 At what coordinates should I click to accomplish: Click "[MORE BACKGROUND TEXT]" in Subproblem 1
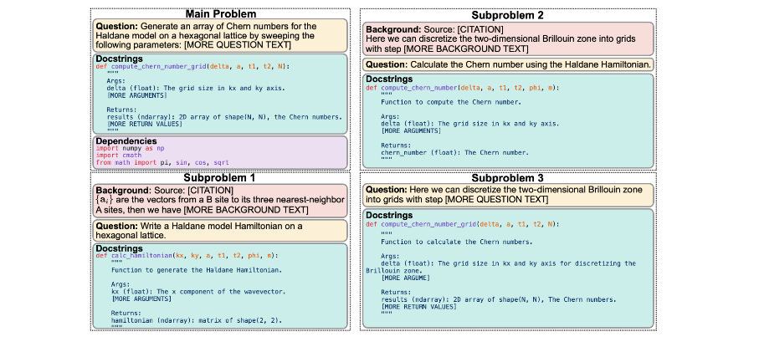click(245, 209)
